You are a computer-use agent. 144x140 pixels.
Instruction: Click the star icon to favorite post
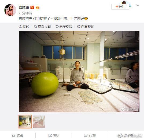coord(13,135)
